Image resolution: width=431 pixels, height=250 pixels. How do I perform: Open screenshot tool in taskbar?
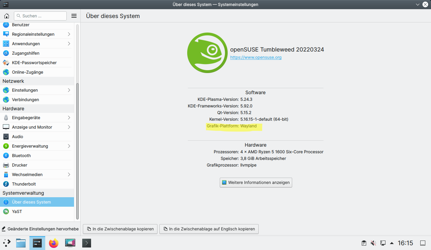70,243
